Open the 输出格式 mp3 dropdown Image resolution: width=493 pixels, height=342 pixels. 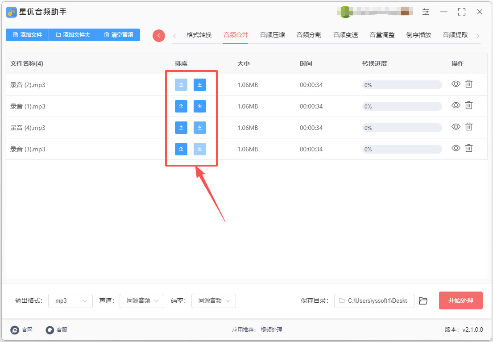click(x=70, y=301)
